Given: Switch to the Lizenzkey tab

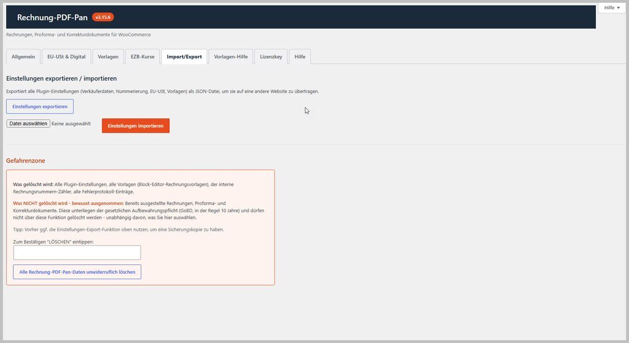Looking at the screenshot, I should coord(271,56).
